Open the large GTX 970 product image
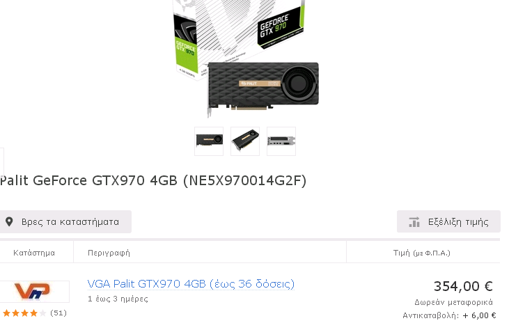The image size is (509, 330). pos(246,58)
